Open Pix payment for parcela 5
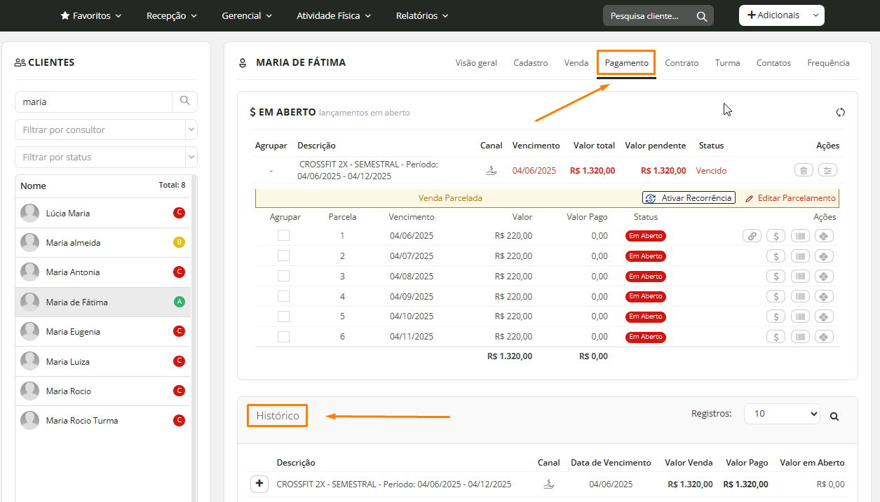Viewport: 880px width, 502px height. click(x=824, y=316)
